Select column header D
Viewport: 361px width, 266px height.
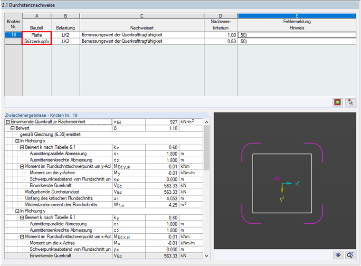(221, 16)
